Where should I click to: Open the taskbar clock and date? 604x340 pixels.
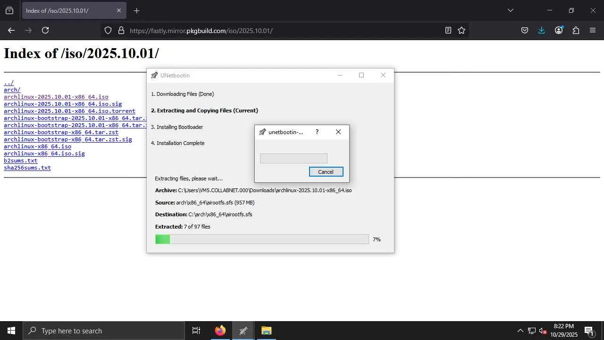click(564, 331)
